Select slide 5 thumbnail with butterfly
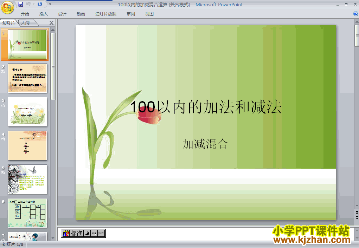359x248 pixels. 27,180
